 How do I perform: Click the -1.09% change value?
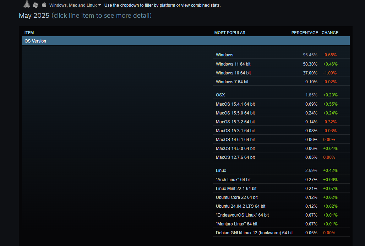329,73
